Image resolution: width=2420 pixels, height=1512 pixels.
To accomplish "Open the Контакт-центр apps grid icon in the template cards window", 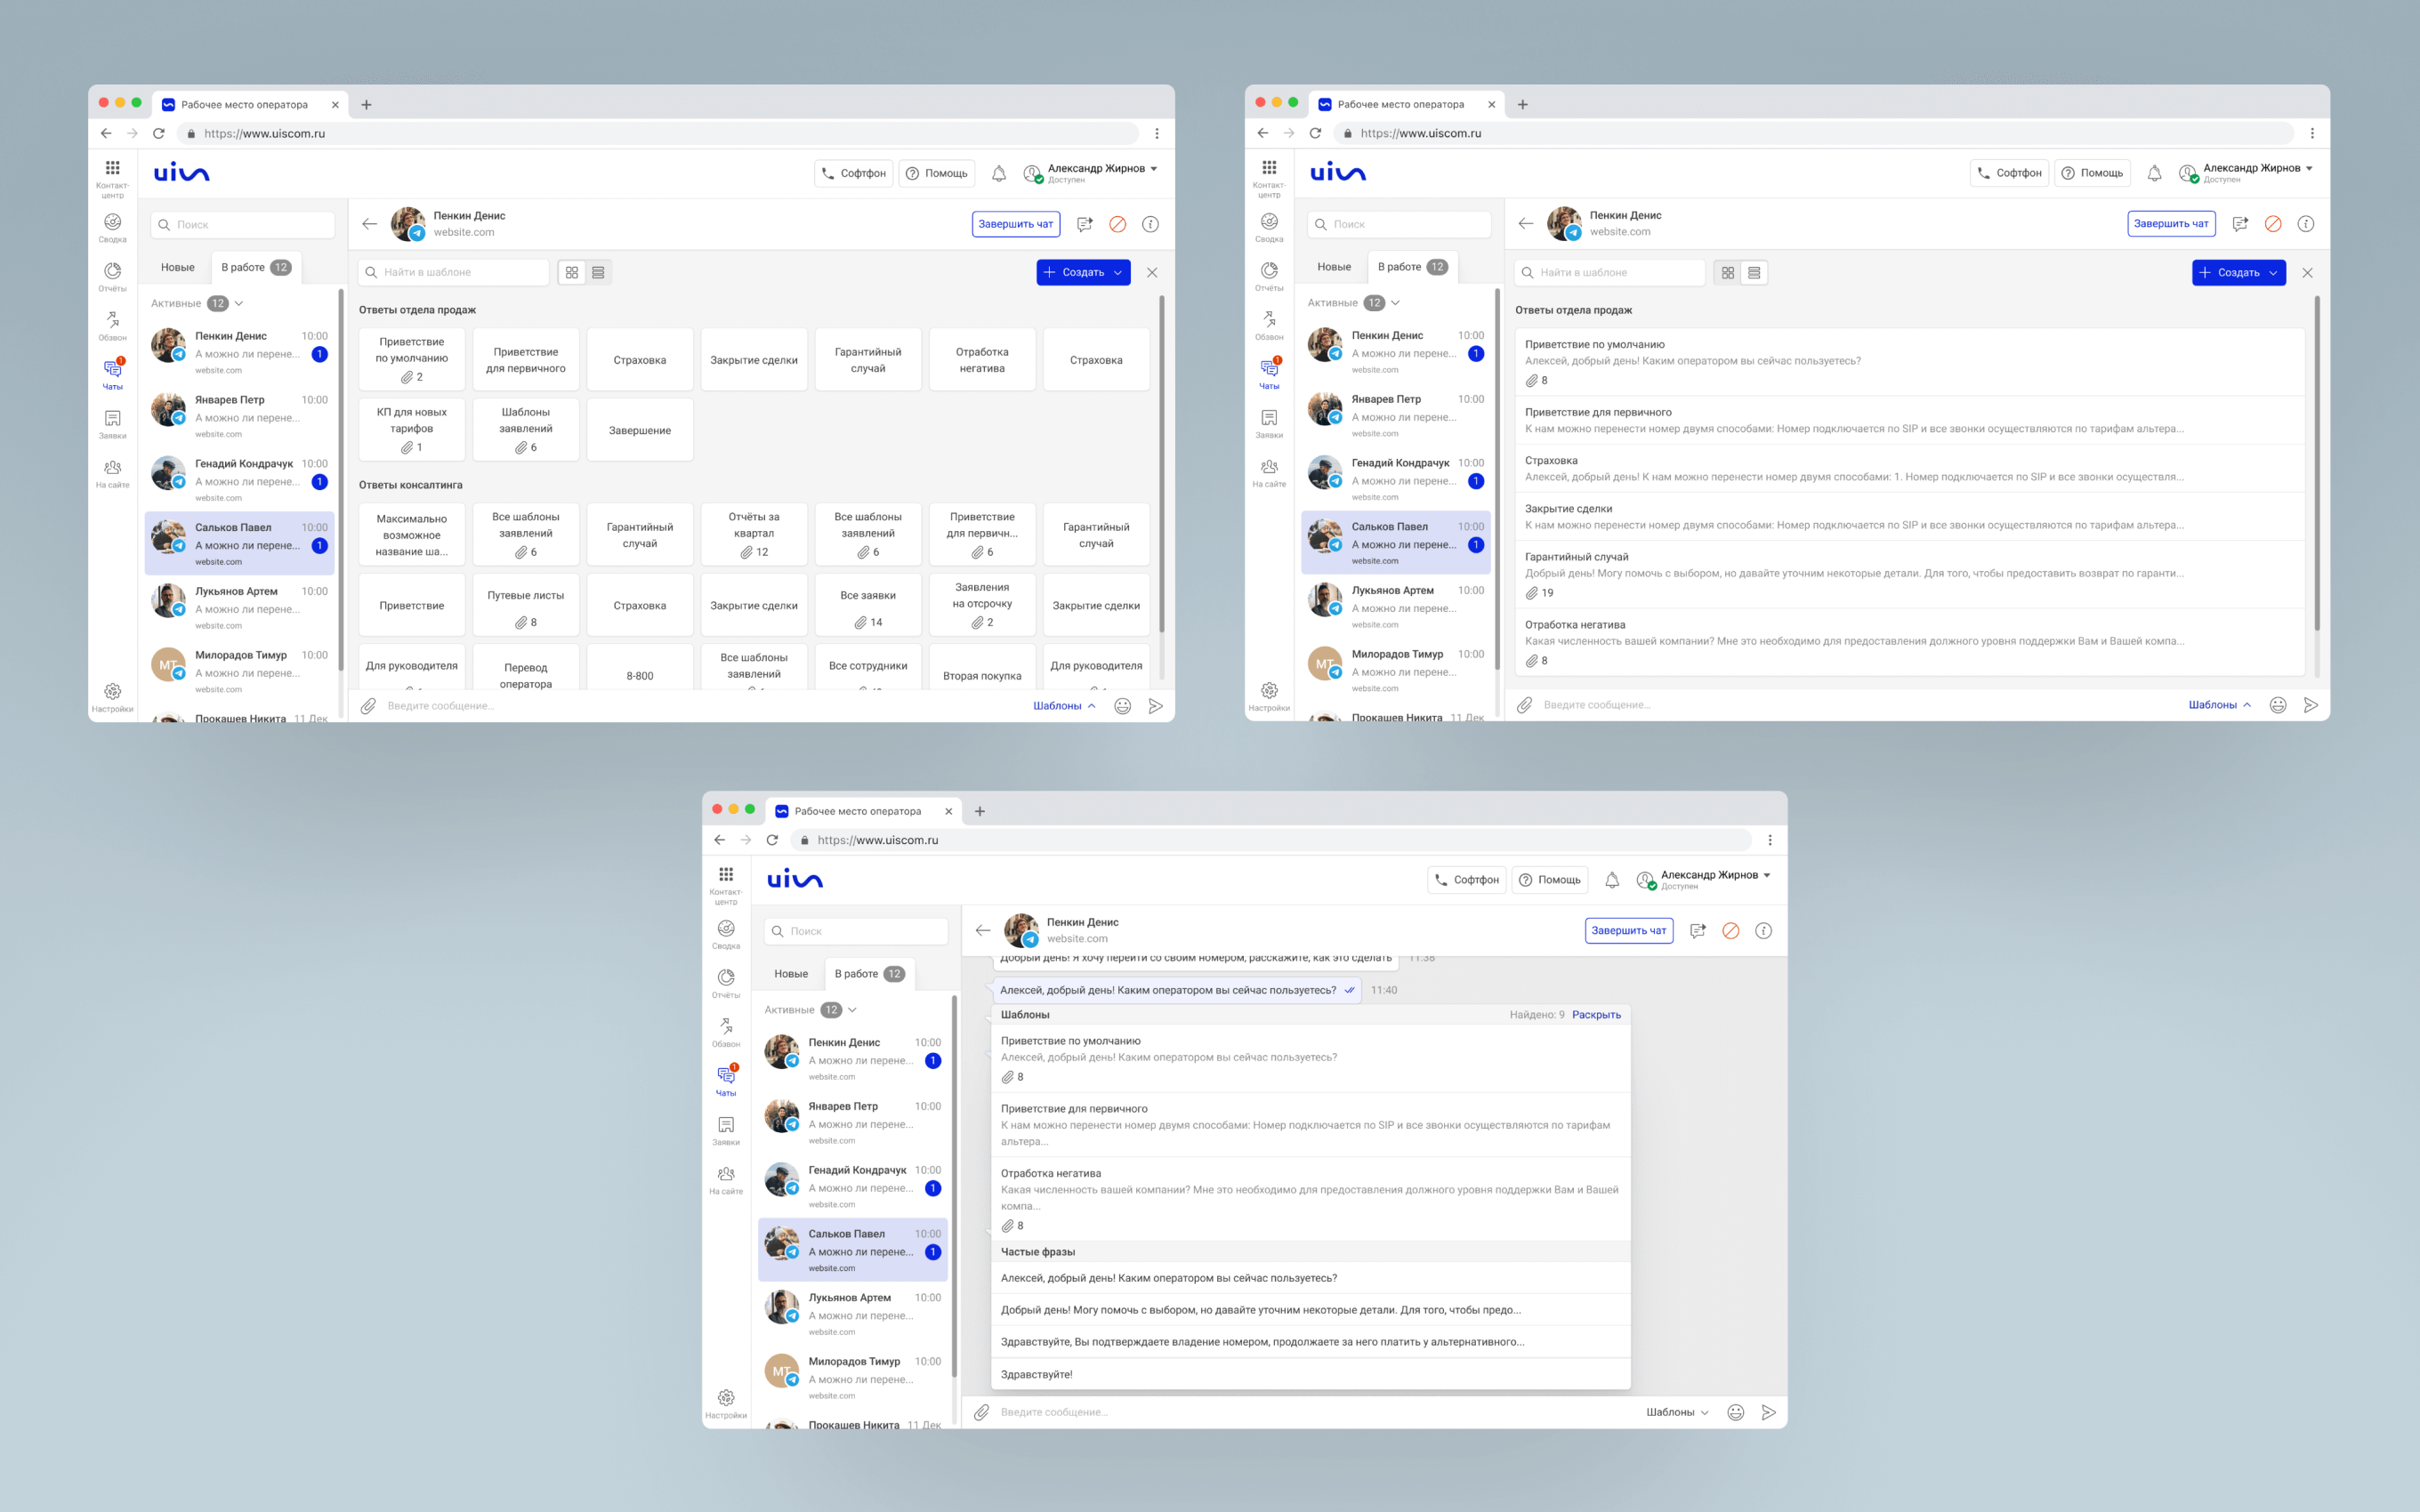I will click(112, 168).
